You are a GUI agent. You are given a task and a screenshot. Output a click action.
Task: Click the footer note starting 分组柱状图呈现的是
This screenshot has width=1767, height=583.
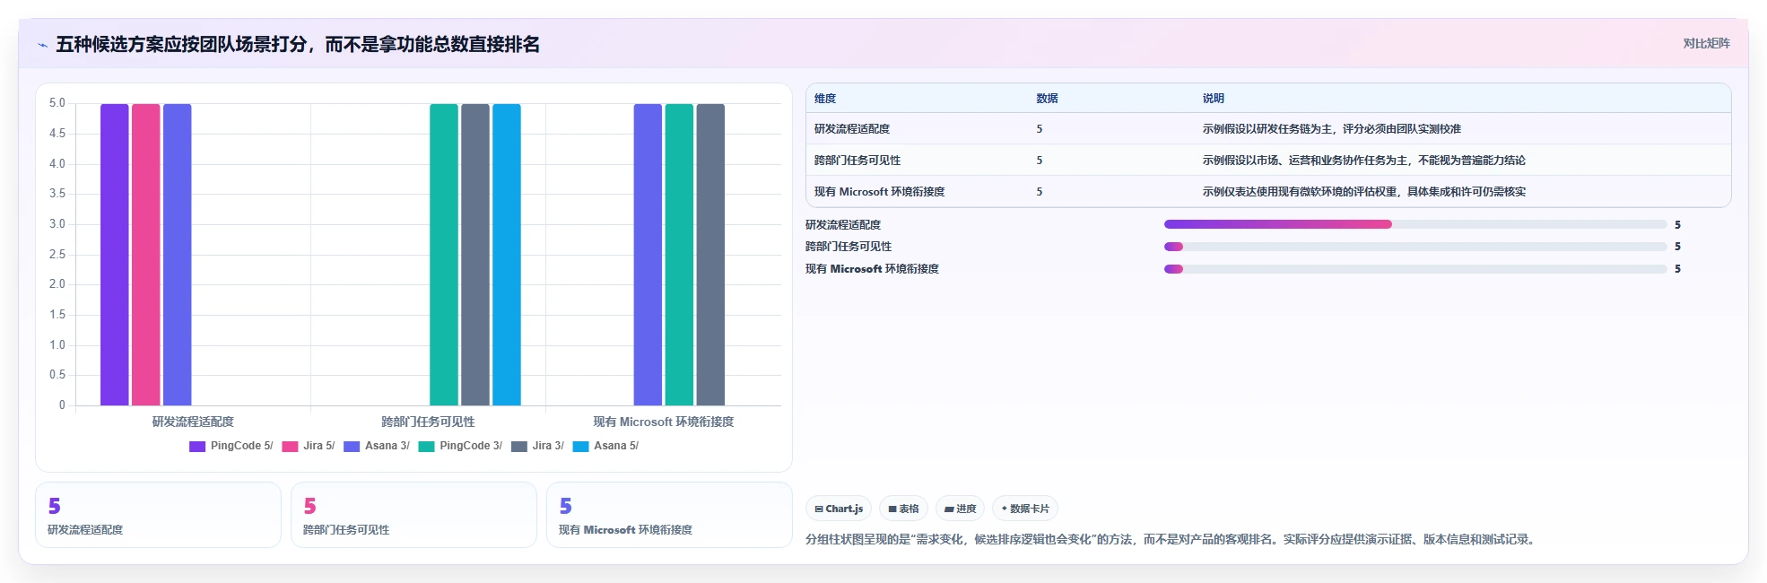pos(1171,539)
